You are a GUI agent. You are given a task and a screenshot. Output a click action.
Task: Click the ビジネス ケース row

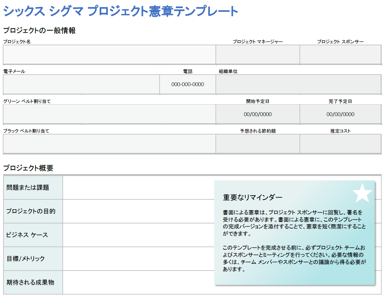click(33, 235)
